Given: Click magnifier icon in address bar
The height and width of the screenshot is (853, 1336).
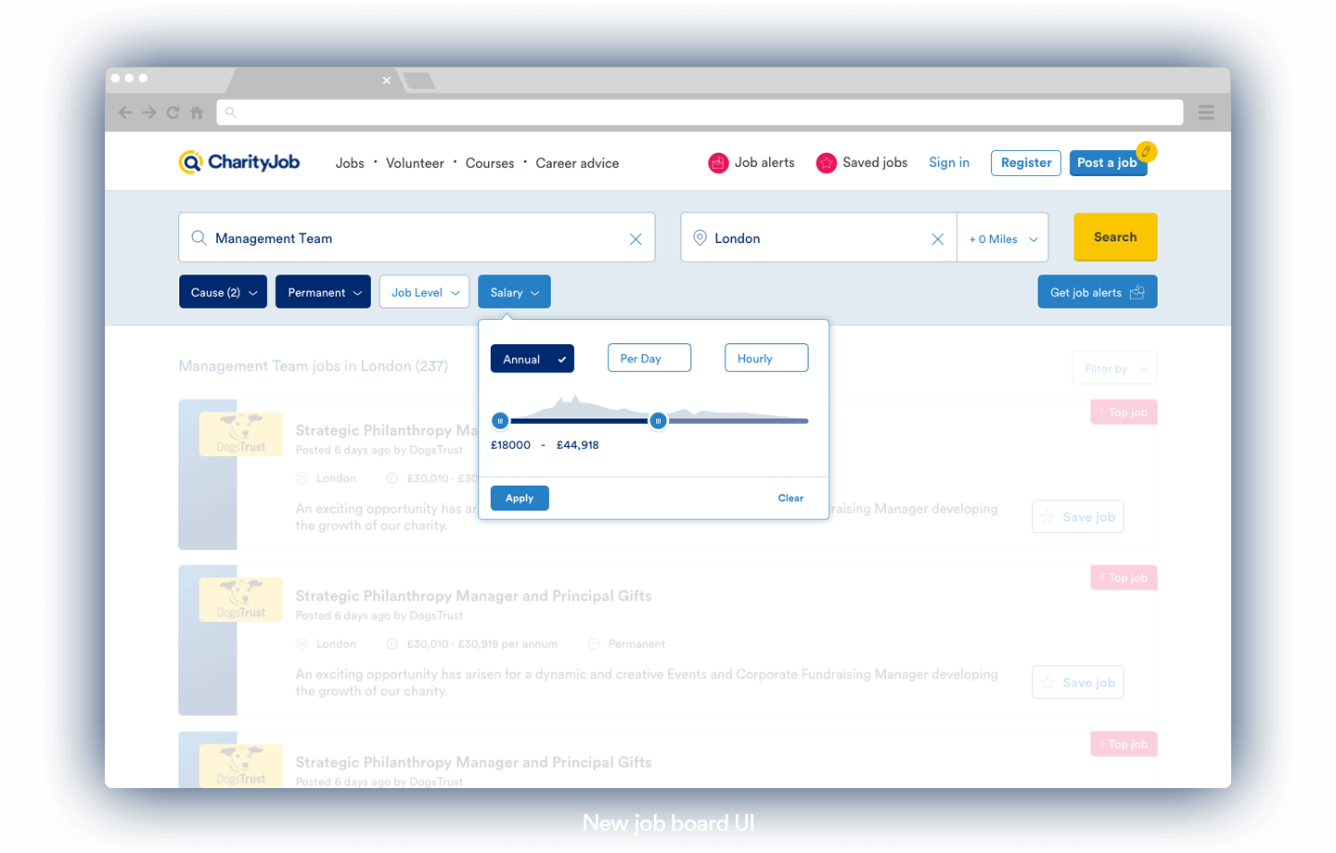Looking at the screenshot, I should [x=231, y=112].
